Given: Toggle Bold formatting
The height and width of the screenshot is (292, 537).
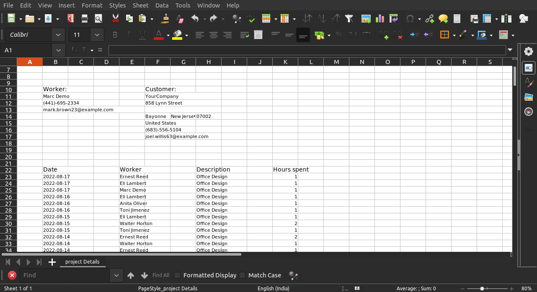Looking at the screenshot, I should pyautogui.click(x=115, y=35).
